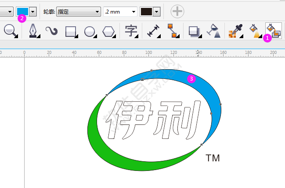
Task: Select the Polygon hexagon tool
Action: click(x=109, y=32)
